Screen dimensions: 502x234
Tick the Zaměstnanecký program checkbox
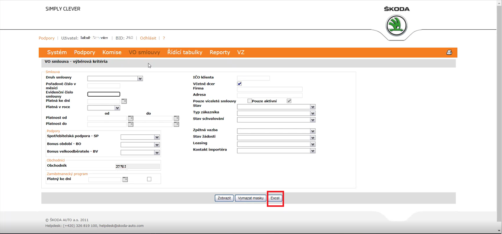149,179
